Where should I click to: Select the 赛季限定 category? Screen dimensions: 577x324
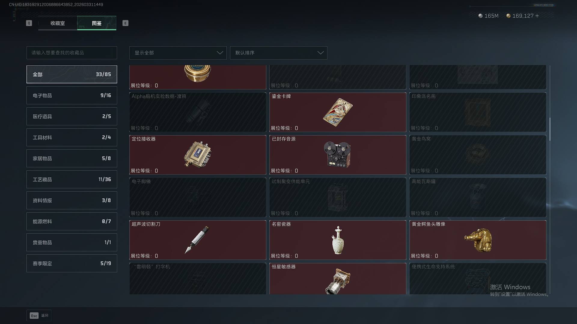pyautogui.click(x=72, y=263)
